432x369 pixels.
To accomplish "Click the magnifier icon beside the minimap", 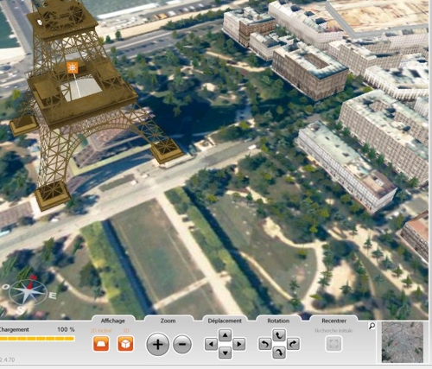I will [x=372, y=326].
